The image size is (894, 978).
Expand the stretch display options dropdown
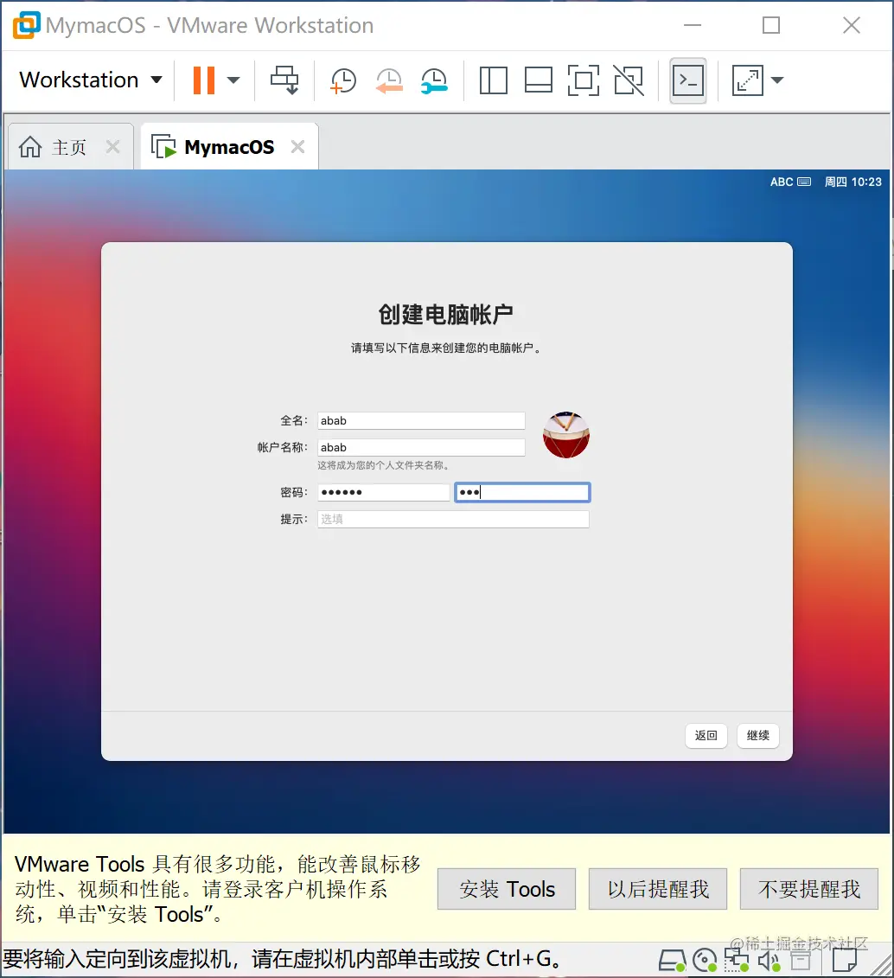pyautogui.click(x=776, y=80)
